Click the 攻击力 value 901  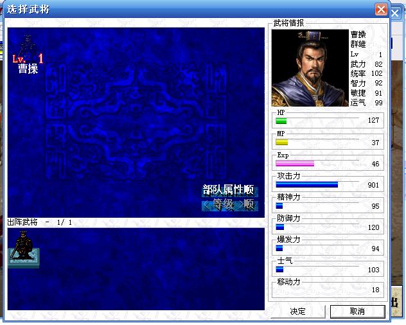(x=373, y=185)
